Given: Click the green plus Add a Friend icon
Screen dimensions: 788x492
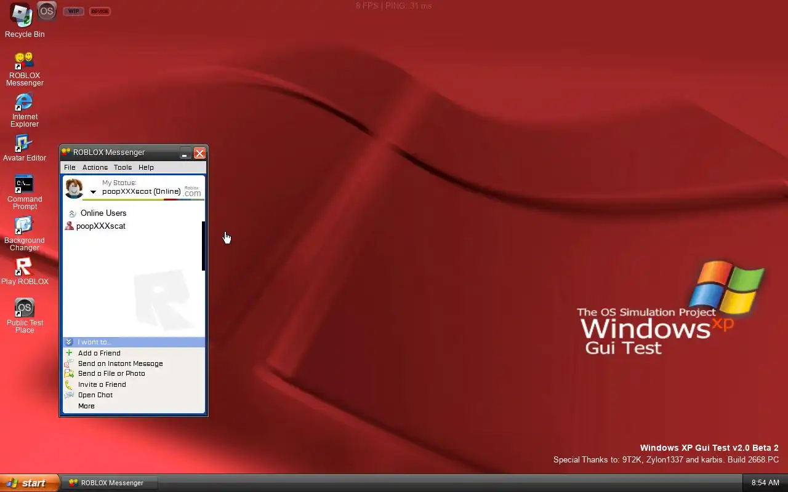Looking at the screenshot, I should (x=70, y=353).
